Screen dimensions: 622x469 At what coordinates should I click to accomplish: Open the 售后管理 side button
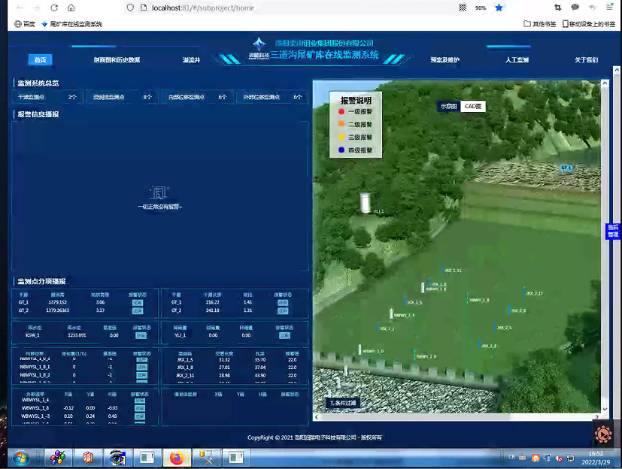tap(613, 231)
